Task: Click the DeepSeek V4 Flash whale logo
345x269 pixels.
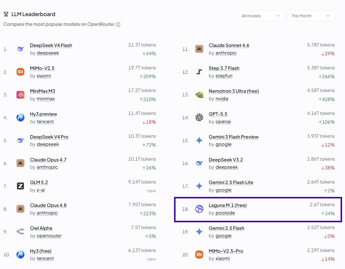Action: click(x=20, y=49)
